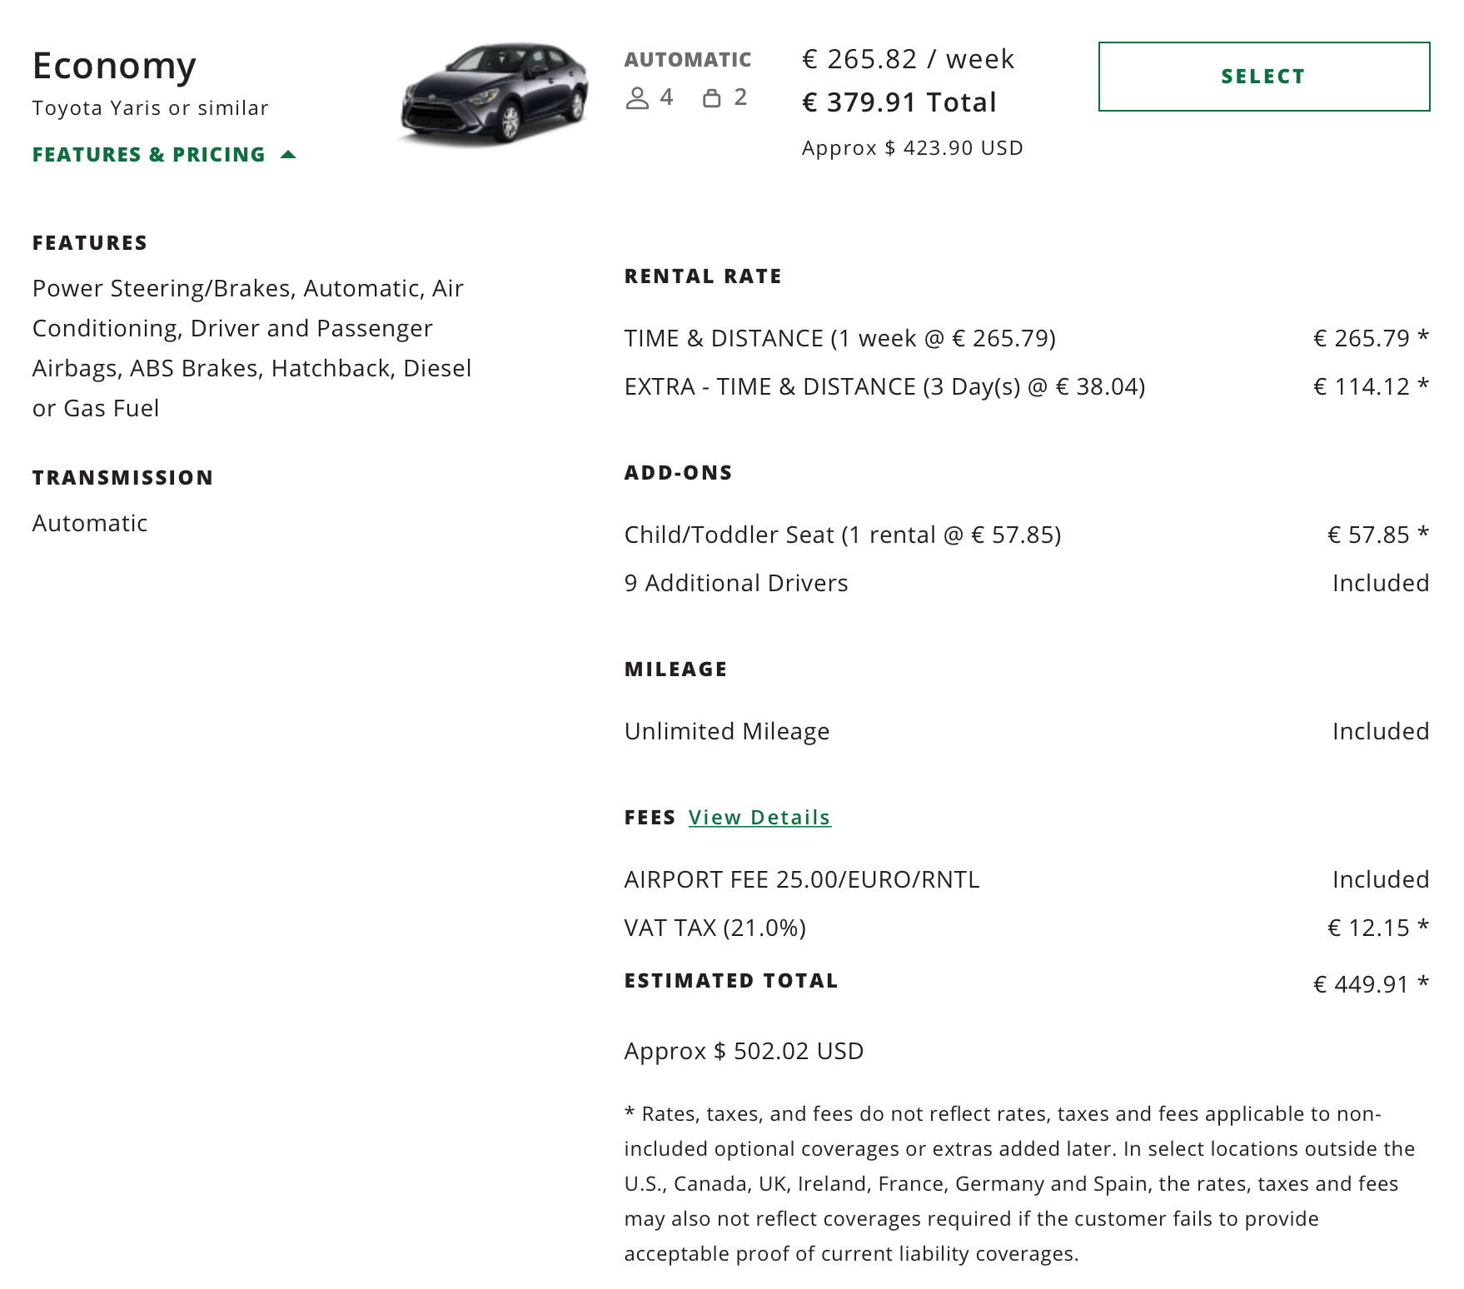1464x1289 pixels.
Task: Click the VAT TAX (21.0%) row
Action: tap(715, 928)
